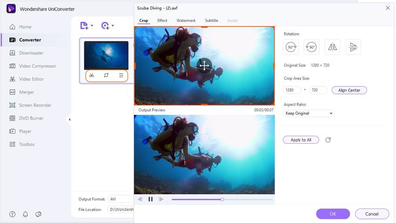Image resolution: width=396 pixels, height=223 pixels.
Task: Rotate video 90 degrees counterclockwise
Action: (x=311, y=47)
